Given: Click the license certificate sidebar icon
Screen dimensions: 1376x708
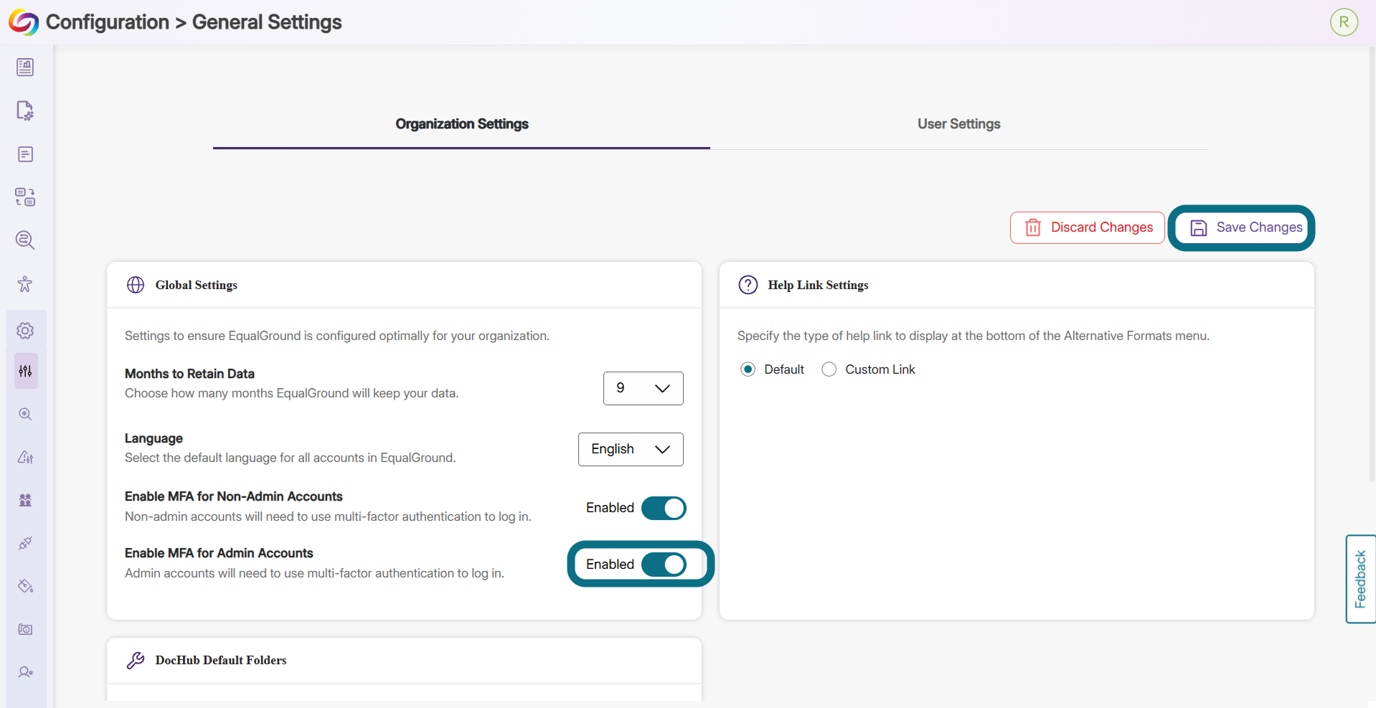Looking at the screenshot, I should tap(25, 629).
